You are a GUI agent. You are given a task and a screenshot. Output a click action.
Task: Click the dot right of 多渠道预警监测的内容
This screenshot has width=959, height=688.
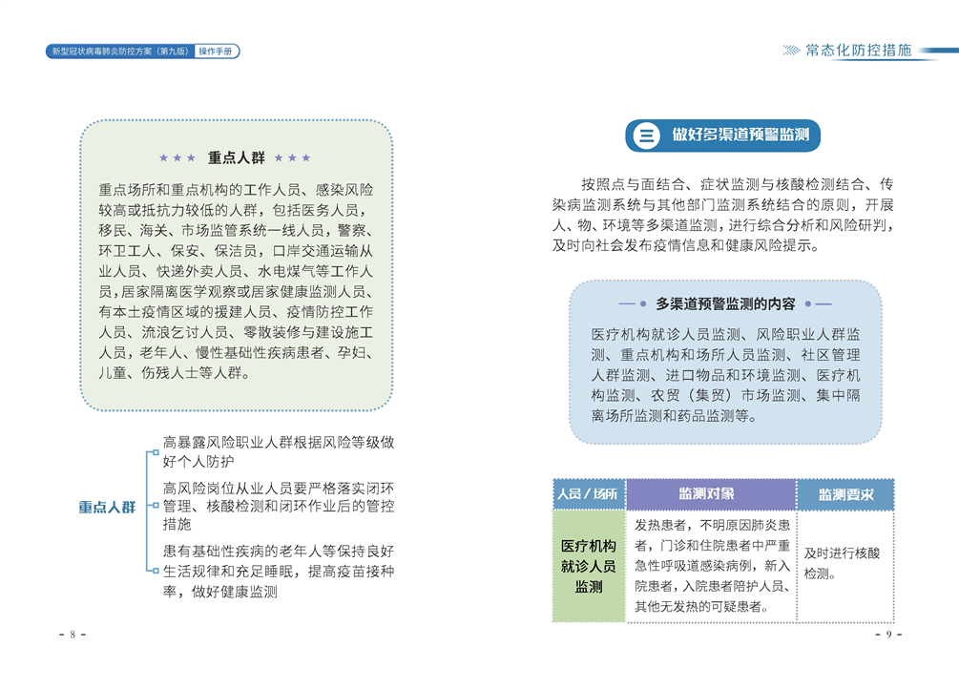tap(807, 304)
